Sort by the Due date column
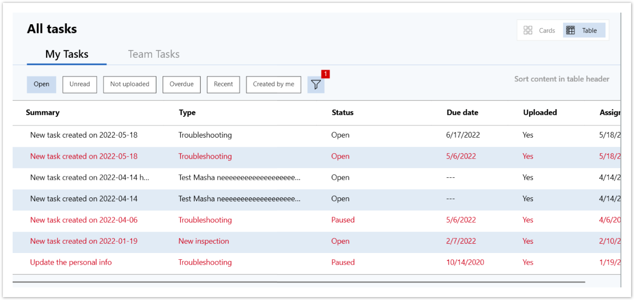The width and height of the screenshot is (634, 300). pos(462,112)
